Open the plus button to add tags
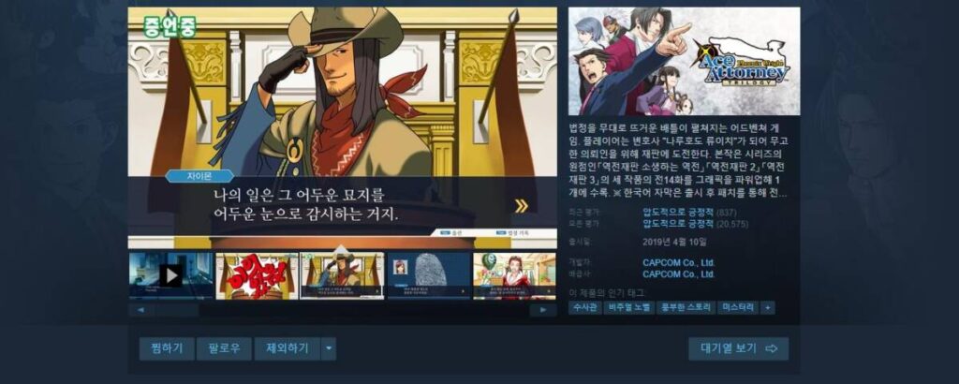Screen dimensions: 959x384 [x=768, y=307]
